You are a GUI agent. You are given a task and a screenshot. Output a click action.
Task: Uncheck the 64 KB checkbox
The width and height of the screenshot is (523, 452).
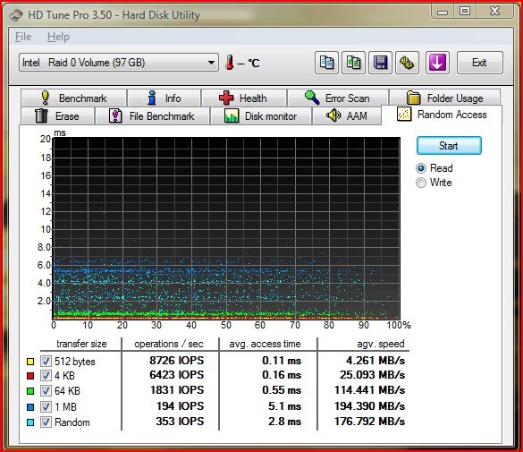[46, 390]
